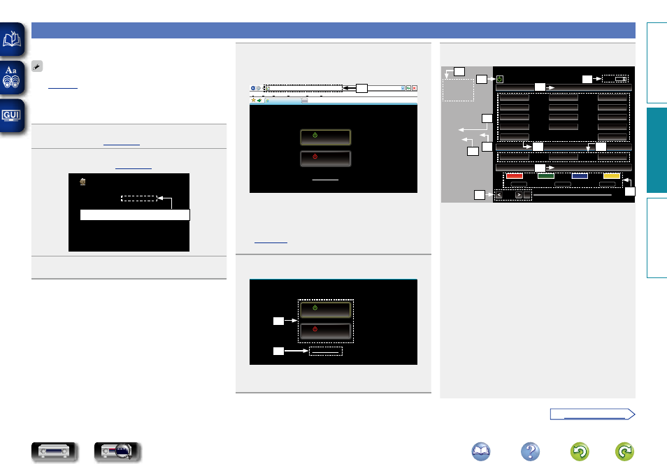
Task: Click the red power button in the browser window
Action: (325, 159)
